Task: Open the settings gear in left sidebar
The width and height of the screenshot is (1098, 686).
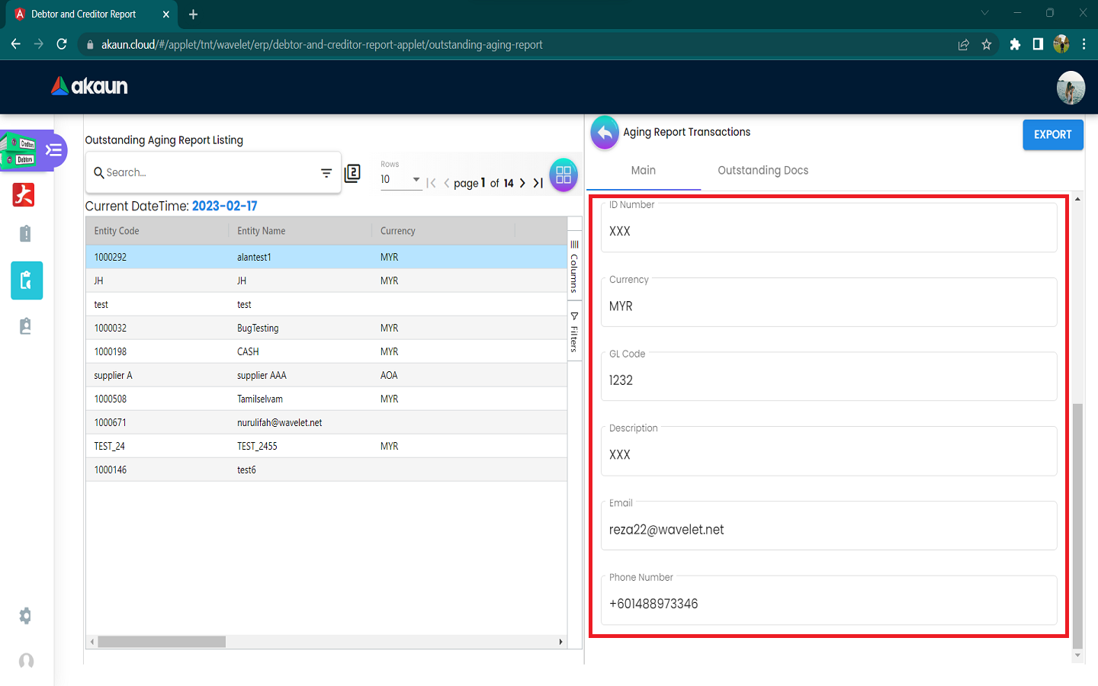Action: (x=25, y=616)
